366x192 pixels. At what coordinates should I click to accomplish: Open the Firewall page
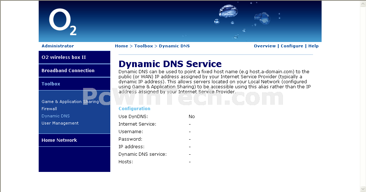point(49,109)
